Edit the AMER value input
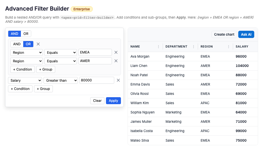Screen dimensions: 263x168 click(95, 61)
